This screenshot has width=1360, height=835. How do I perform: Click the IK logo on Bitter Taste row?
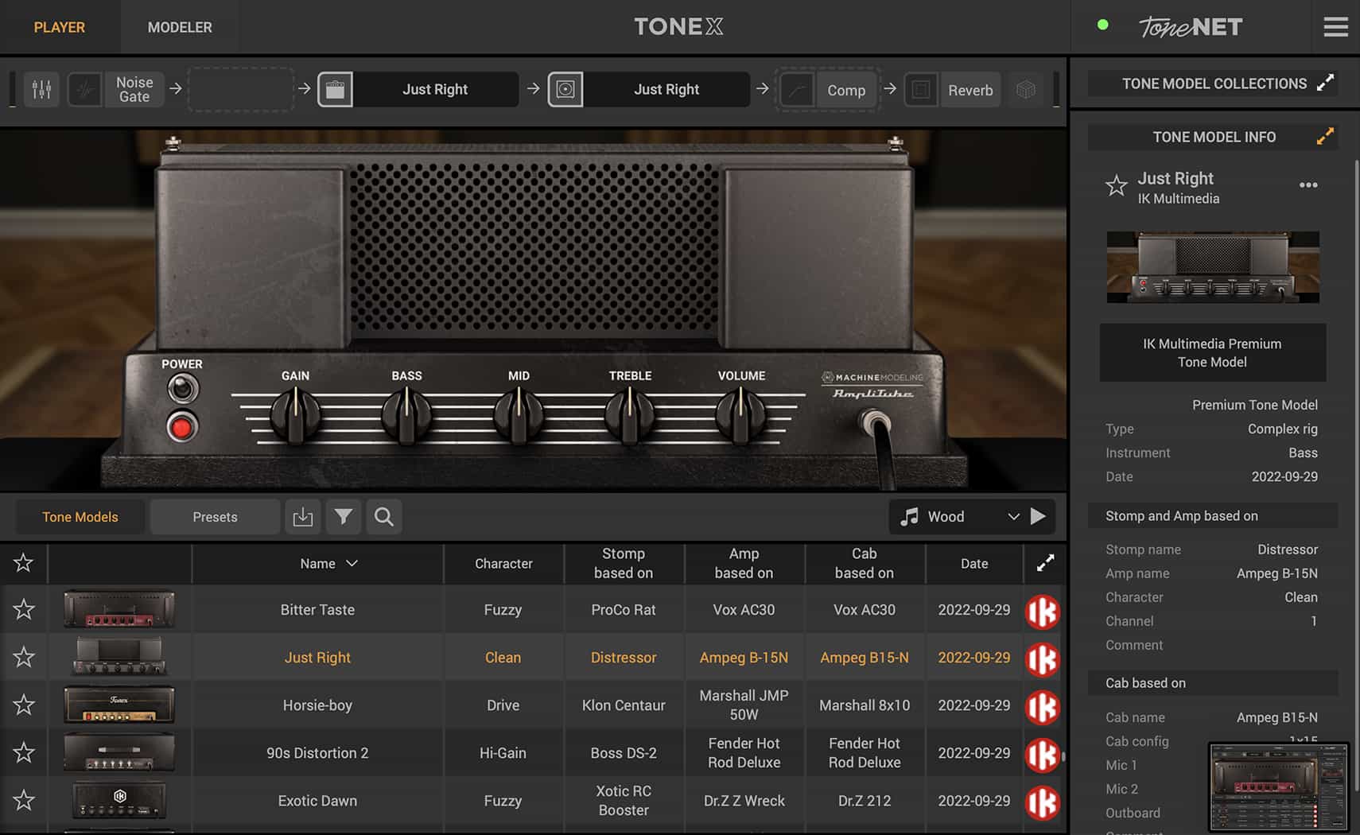pos(1043,612)
